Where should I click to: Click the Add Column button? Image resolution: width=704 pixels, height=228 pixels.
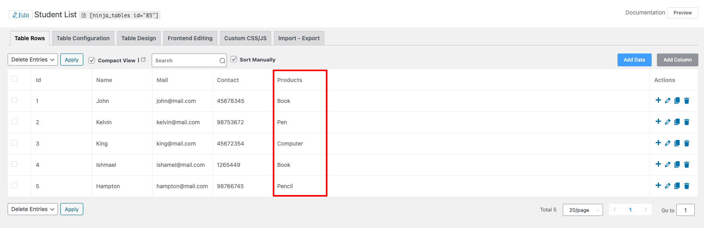pos(677,60)
